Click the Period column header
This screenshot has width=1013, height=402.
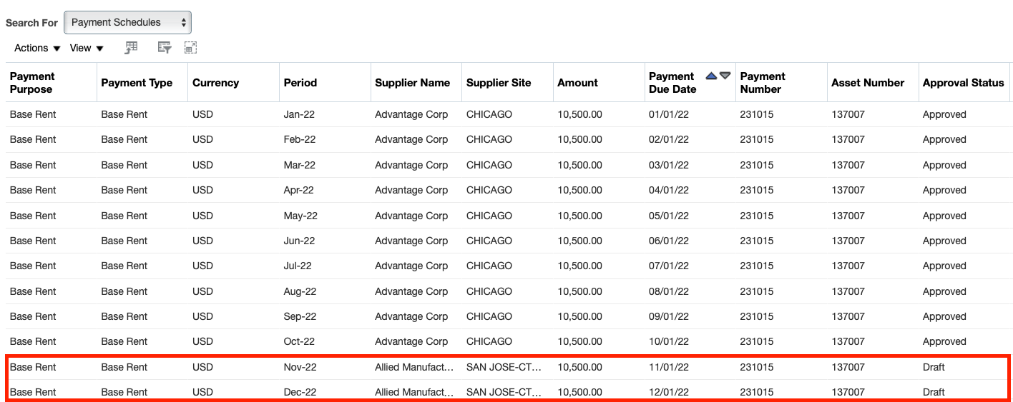click(300, 83)
